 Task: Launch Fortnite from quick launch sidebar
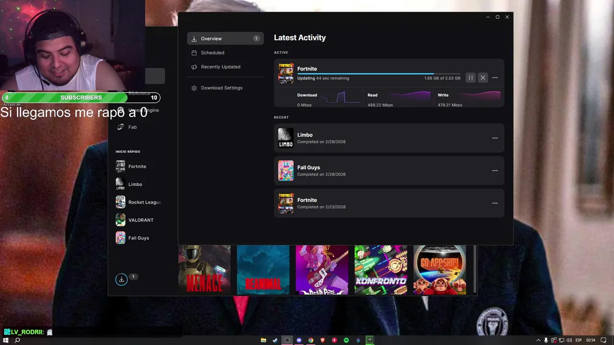tap(138, 166)
